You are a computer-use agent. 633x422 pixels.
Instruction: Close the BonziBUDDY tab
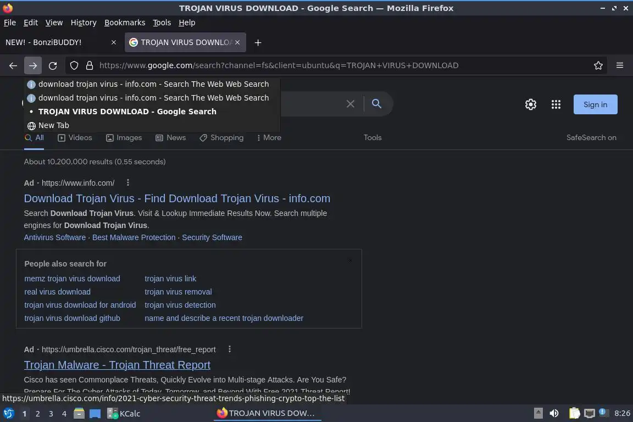click(x=114, y=42)
